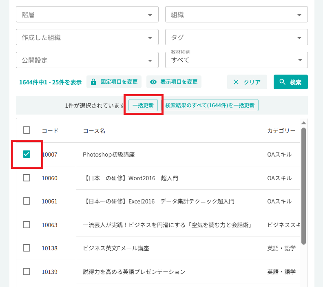Open the 階層 dropdown
The image size is (323, 287).
point(87,14)
